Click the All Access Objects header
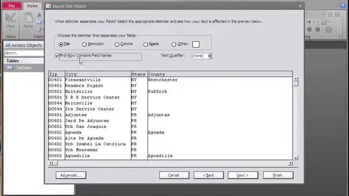Screen dimensions: 349x196 pyautogui.click(x=23, y=45)
